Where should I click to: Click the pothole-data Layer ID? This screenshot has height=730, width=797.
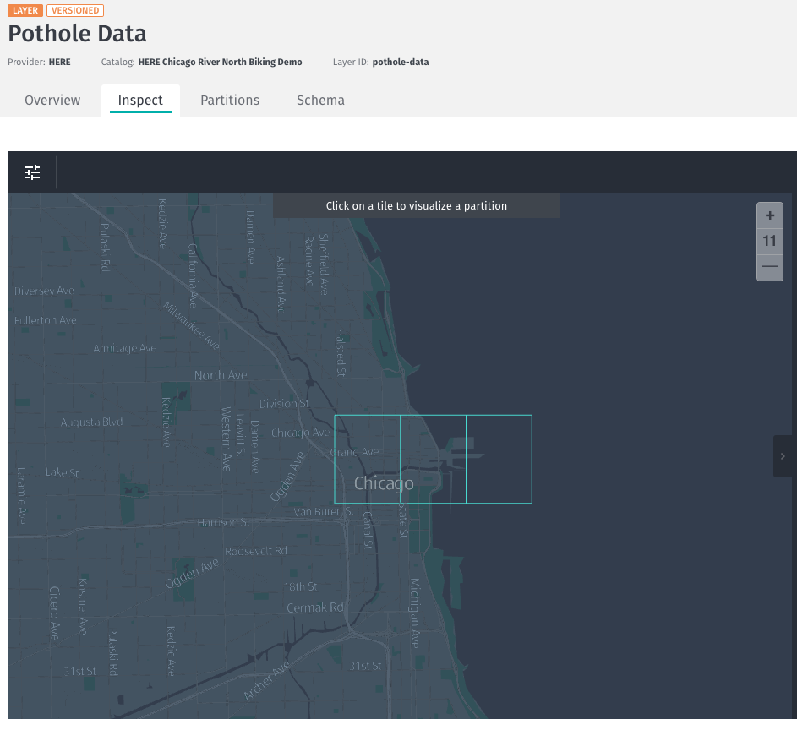click(400, 62)
